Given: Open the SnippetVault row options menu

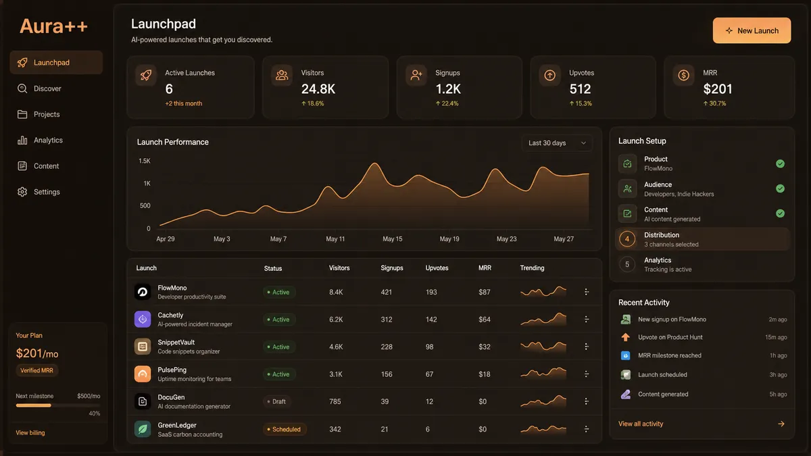Looking at the screenshot, I should pos(586,347).
